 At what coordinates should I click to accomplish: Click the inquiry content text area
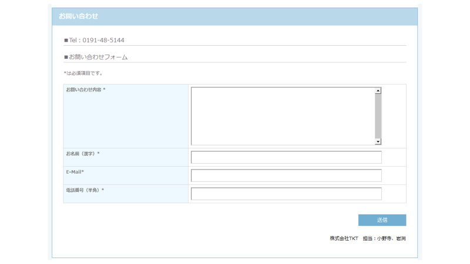tap(282, 116)
